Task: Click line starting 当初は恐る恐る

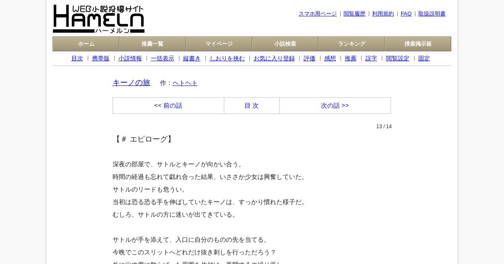Action: coord(210,202)
